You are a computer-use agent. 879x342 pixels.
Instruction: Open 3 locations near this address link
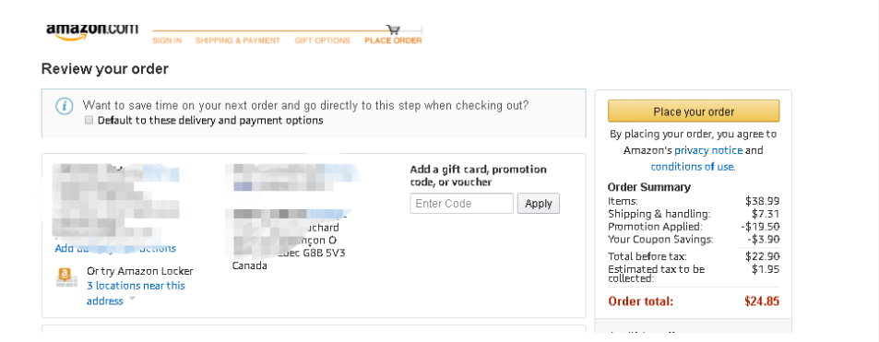coord(136,293)
